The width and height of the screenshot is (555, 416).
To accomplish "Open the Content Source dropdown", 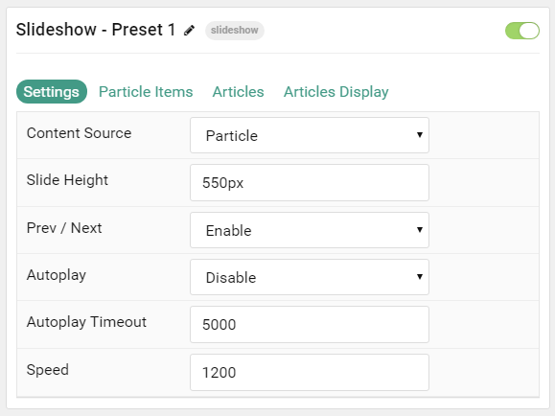I will click(310, 135).
